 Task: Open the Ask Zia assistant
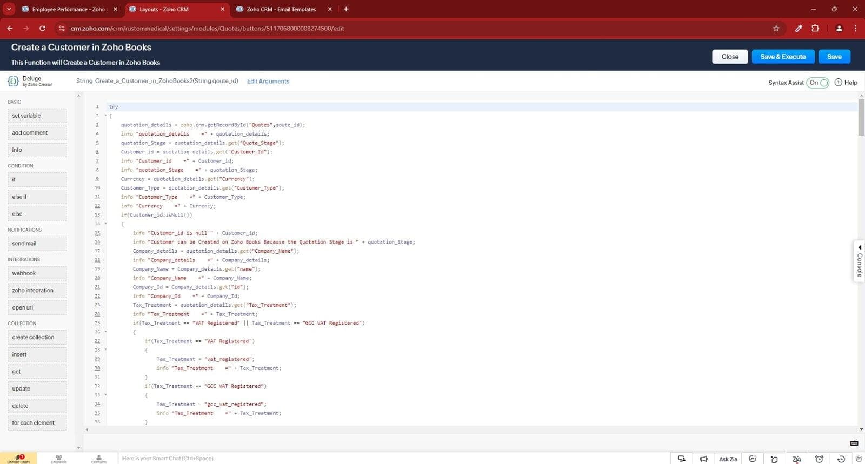point(728,459)
